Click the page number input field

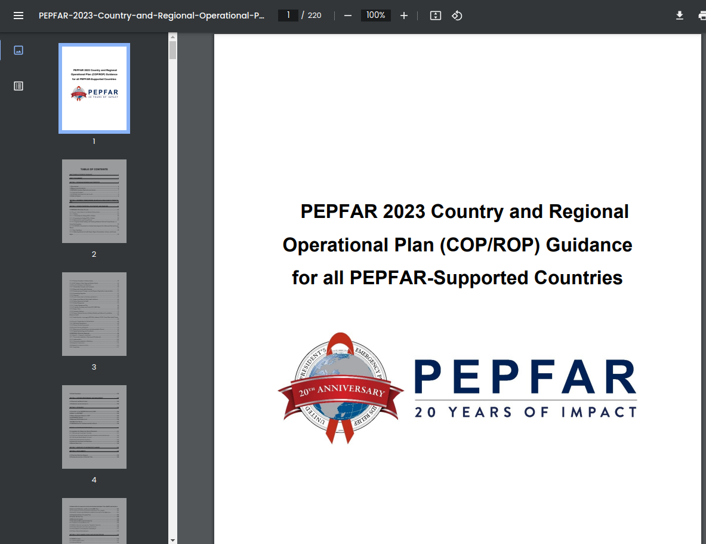288,16
